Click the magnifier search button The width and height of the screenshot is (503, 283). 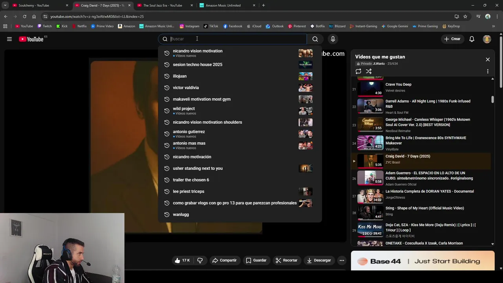(315, 39)
